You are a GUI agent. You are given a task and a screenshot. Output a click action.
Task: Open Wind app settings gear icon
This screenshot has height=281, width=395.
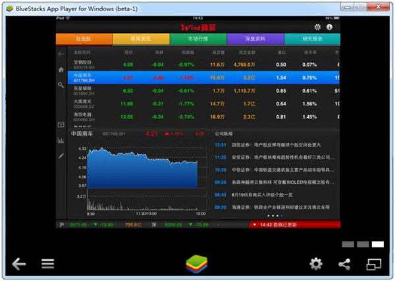click(x=317, y=27)
